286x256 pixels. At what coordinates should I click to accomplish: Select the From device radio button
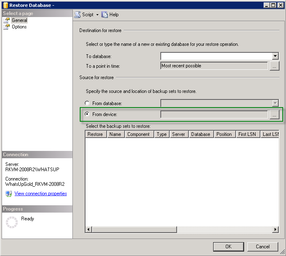(x=87, y=114)
